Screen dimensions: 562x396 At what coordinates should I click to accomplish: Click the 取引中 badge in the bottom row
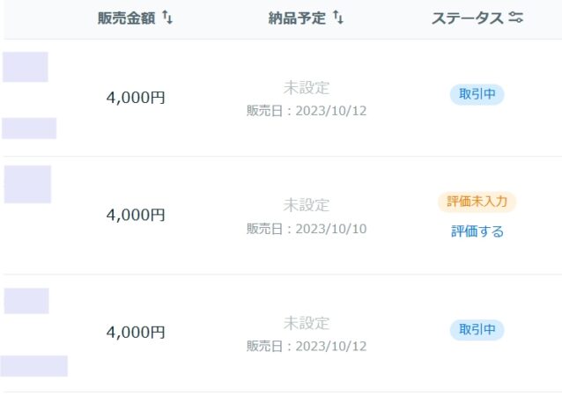(x=477, y=330)
